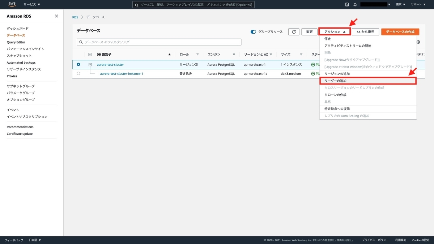Open スナップショット in the sidebar
The image size is (434, 244).
tap(19, 56)
